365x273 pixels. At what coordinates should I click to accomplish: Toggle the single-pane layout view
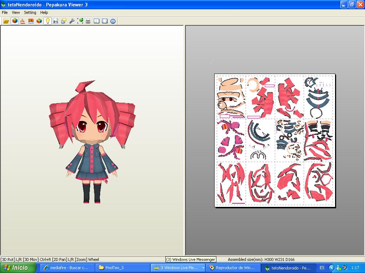click(105, 21)
